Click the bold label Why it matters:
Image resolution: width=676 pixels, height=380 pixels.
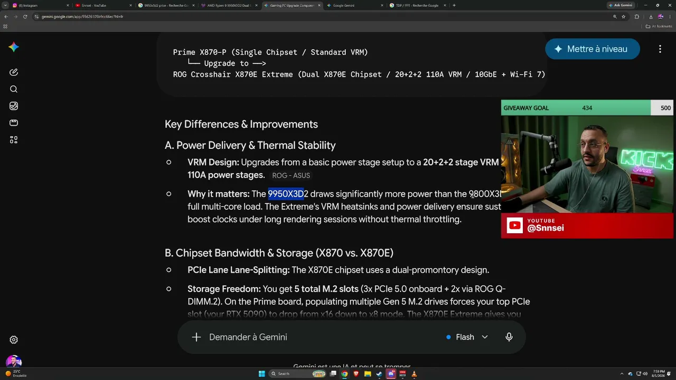pos(219,194)
